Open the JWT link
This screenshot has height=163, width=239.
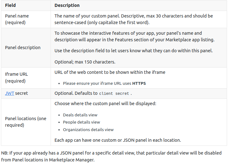click(x=9, y=93)
